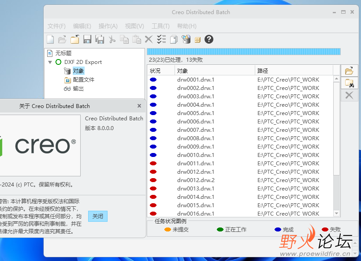
Task: Click the 路径 column header
Action: [294, 71]
